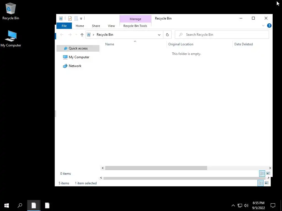Expand the ribbon with chevron arrow
Viewport: 282px width, 211px height.
[x=263, y=26]
